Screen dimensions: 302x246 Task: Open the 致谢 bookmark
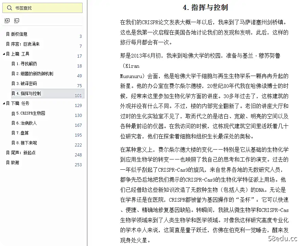pyautogui.click(x=15, y=163)
